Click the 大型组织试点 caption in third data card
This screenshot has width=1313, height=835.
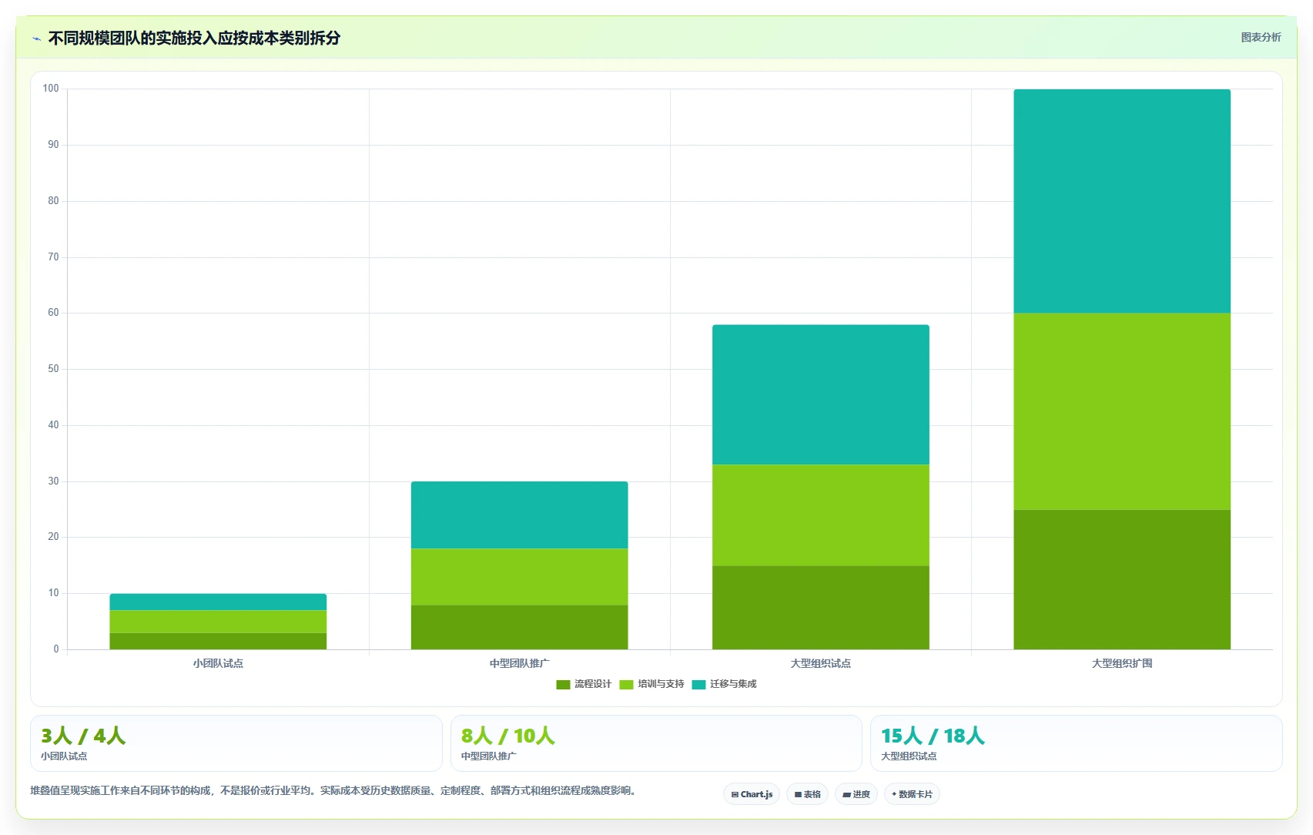tap(909, 756)
